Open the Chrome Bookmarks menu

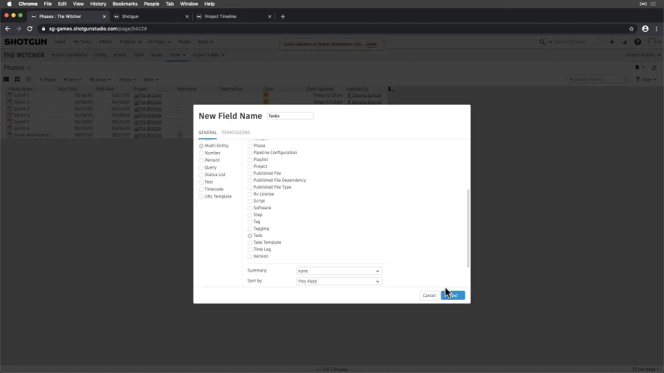(x=125, y=4)
